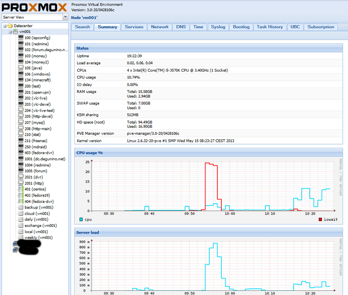
Task: Select 2051 (http) in the tree
Action: [x=34, y=183]
